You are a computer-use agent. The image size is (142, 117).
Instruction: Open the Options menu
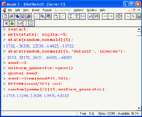point(79,10)
